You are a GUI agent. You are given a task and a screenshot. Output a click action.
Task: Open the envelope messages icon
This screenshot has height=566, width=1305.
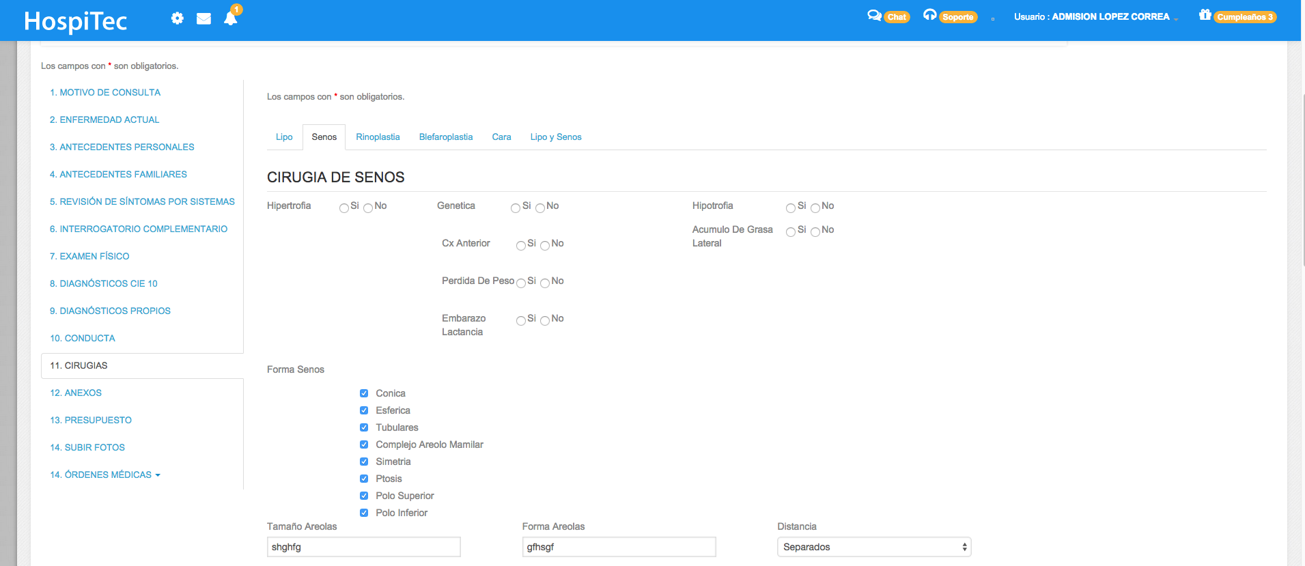(204, 18)
